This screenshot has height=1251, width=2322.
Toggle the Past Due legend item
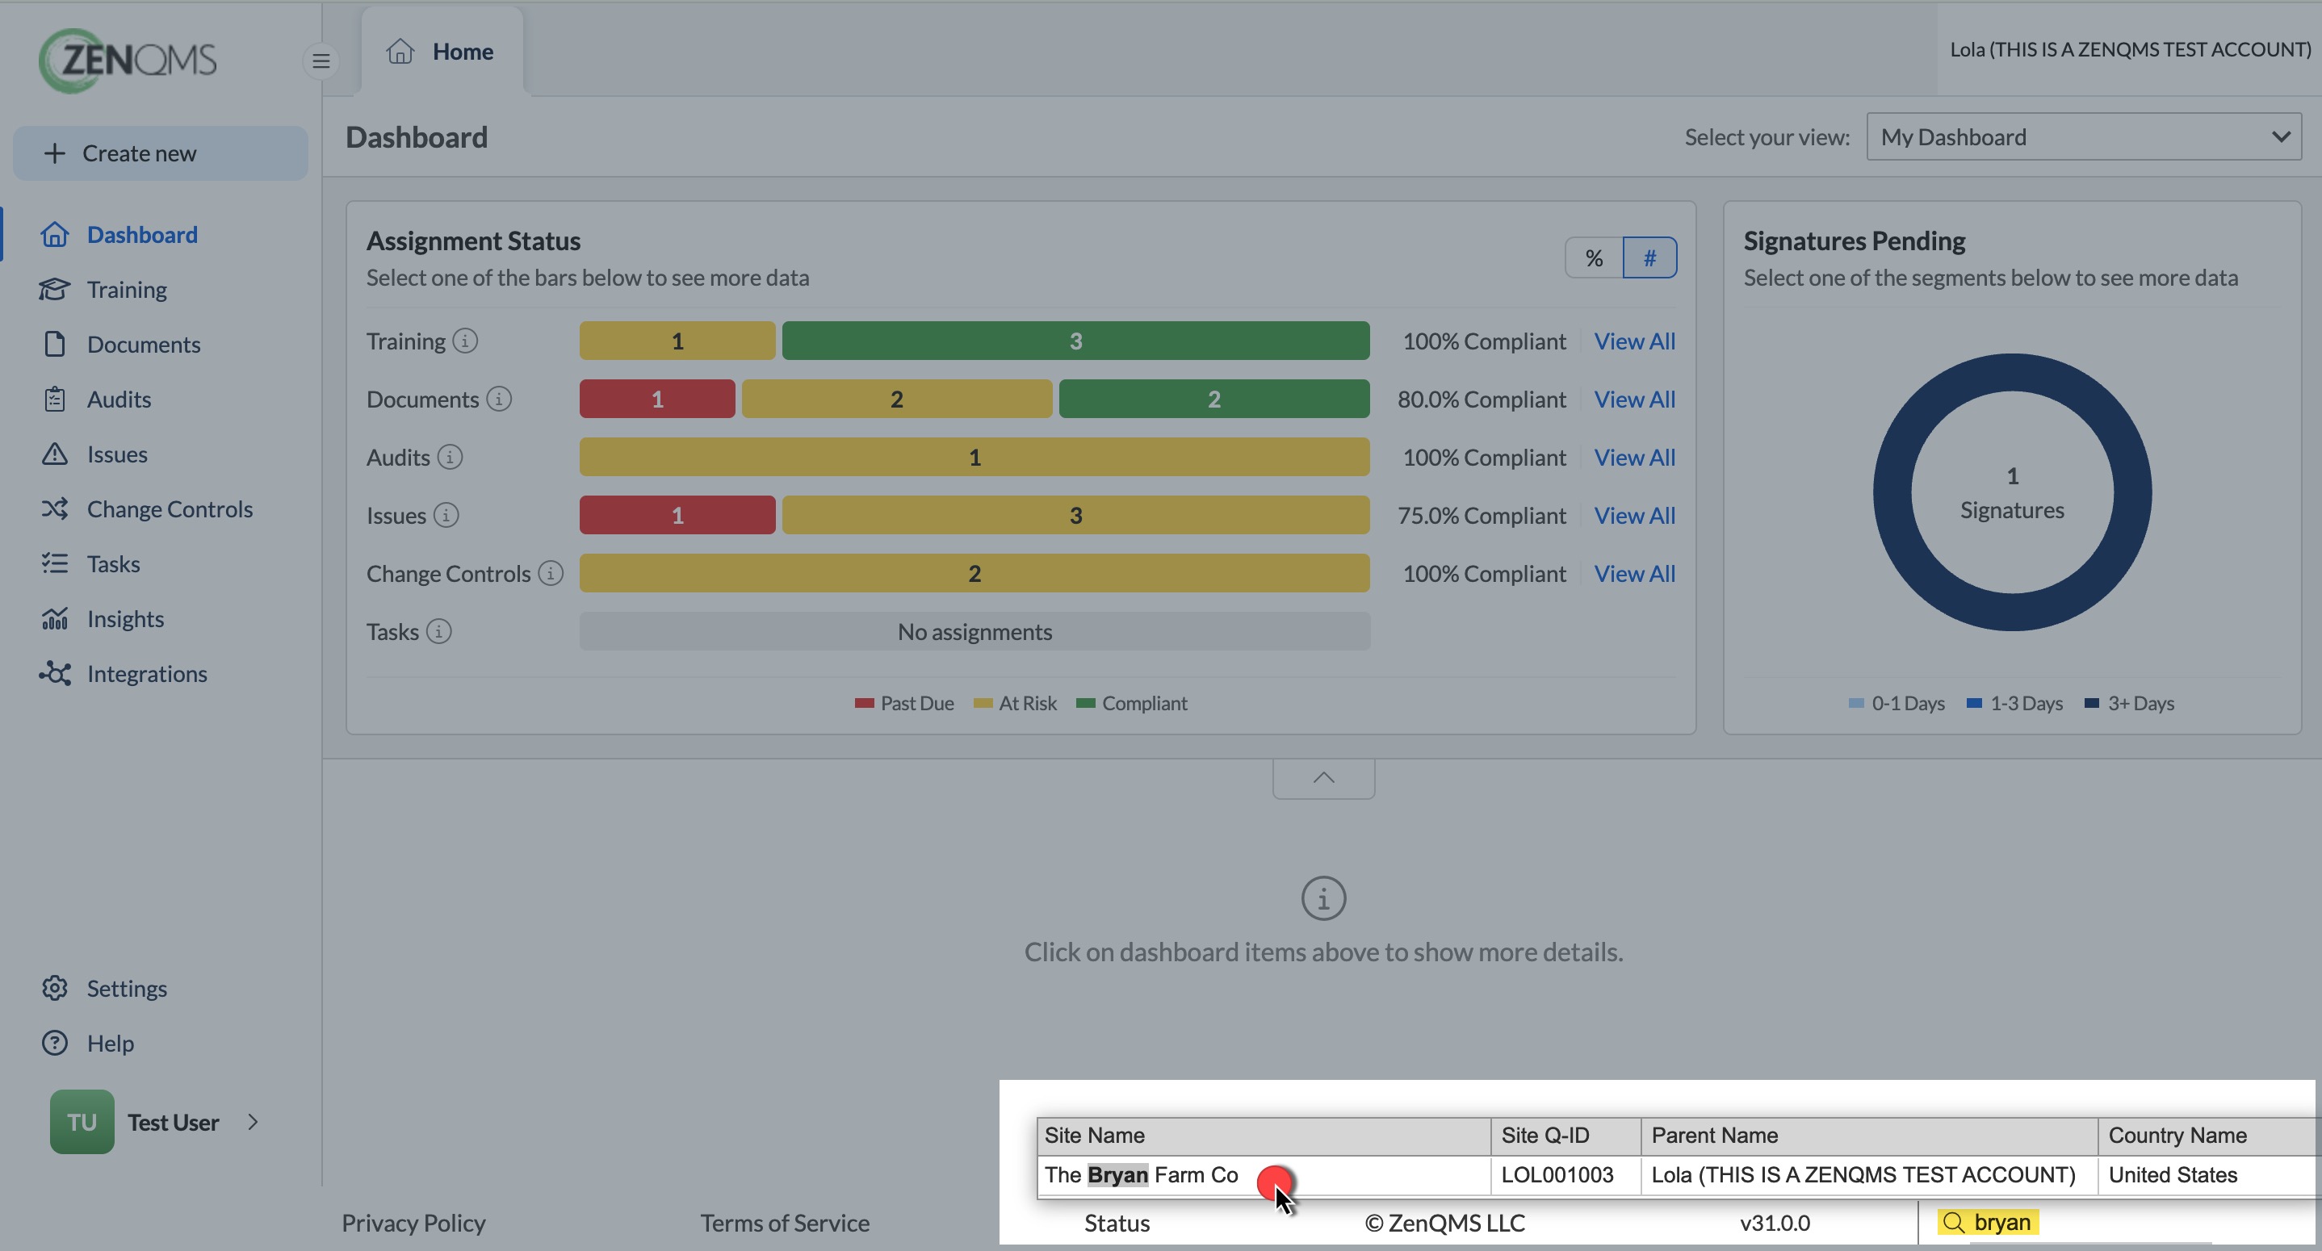(904, 703)
